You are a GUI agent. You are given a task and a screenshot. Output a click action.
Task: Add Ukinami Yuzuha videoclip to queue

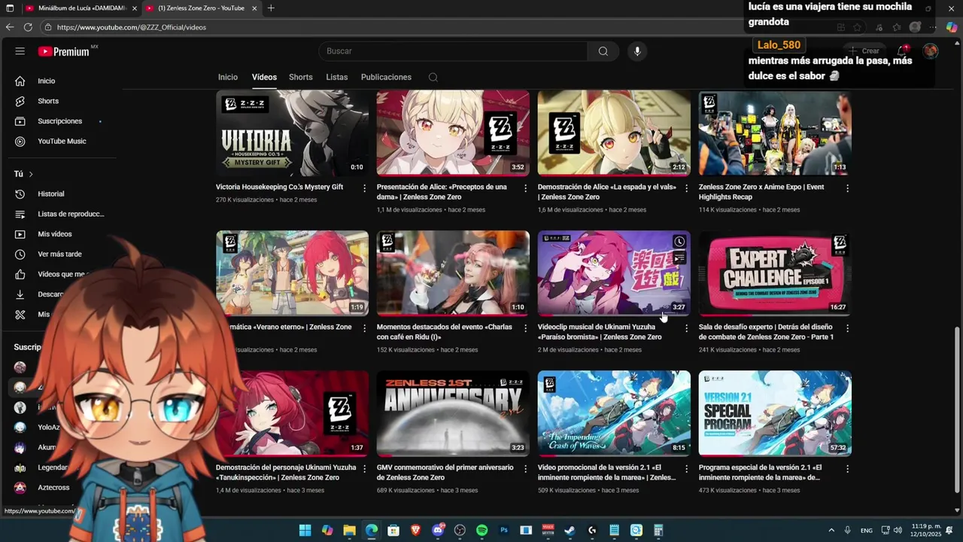679,258
